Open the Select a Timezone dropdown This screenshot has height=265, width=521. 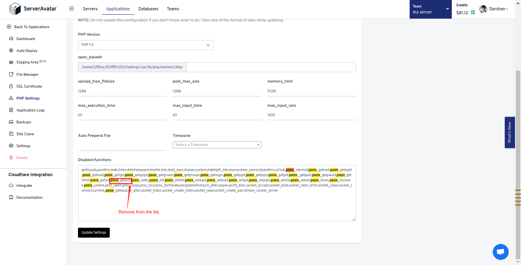[x=217, y=145]
